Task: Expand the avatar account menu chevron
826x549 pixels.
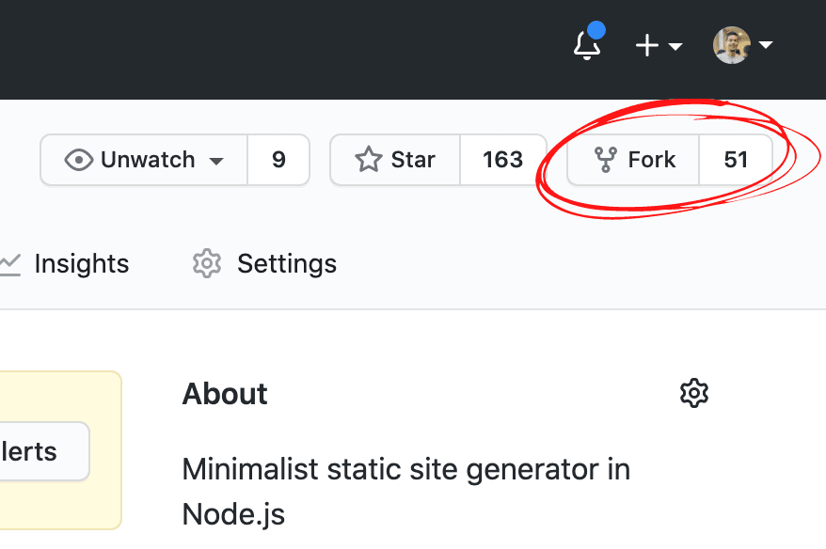Action: 767,44
